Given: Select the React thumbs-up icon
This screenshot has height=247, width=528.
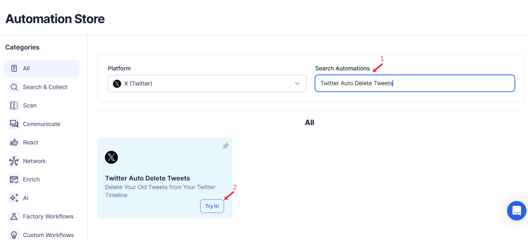Looking at the screenshot, I should tap(14, 142).
